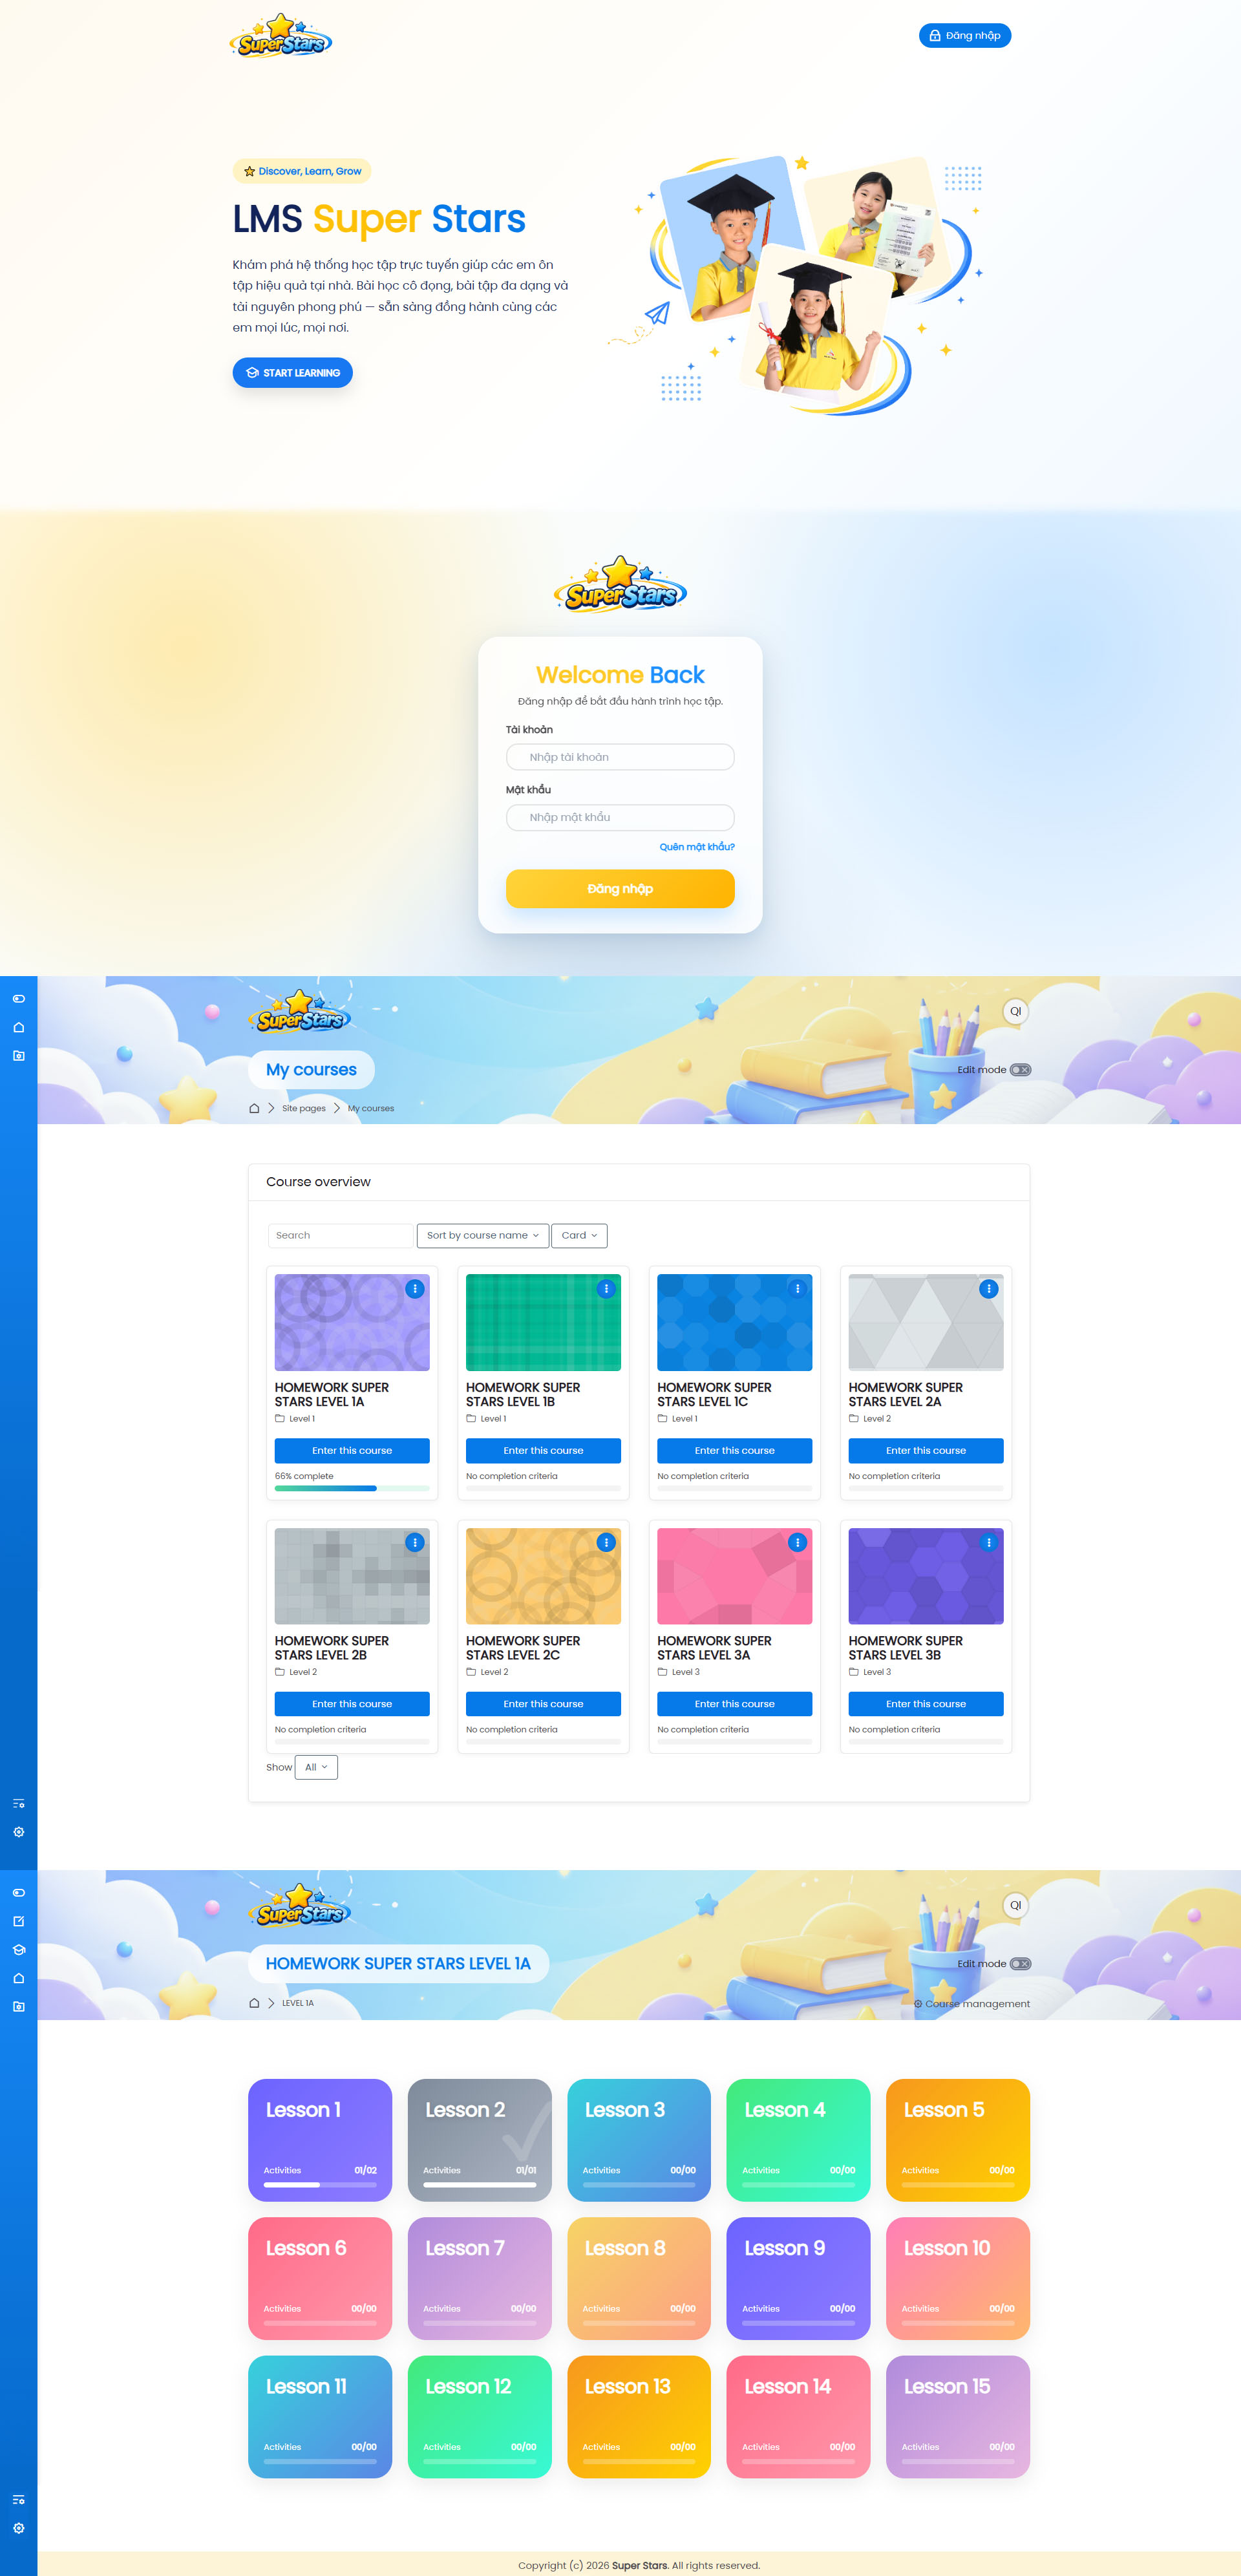Click Site pages in the breadcrumb
The width and height of the screenshot is (1241, 2576).
click(304, 1108)
